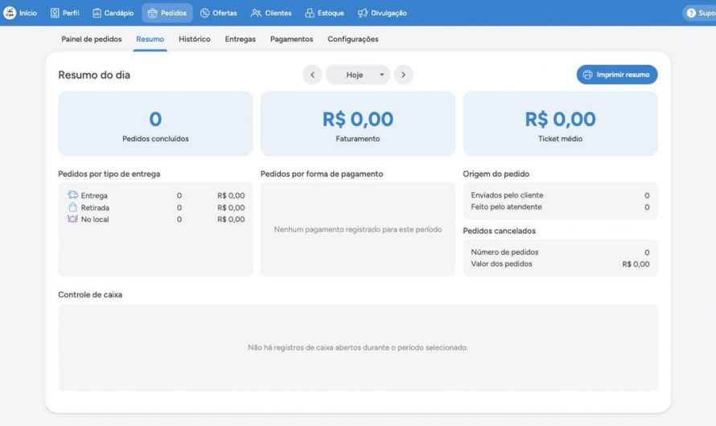Click the store logo icon beside Início
716x426 pixels.
pyautogui.click(x=10, y=13)
